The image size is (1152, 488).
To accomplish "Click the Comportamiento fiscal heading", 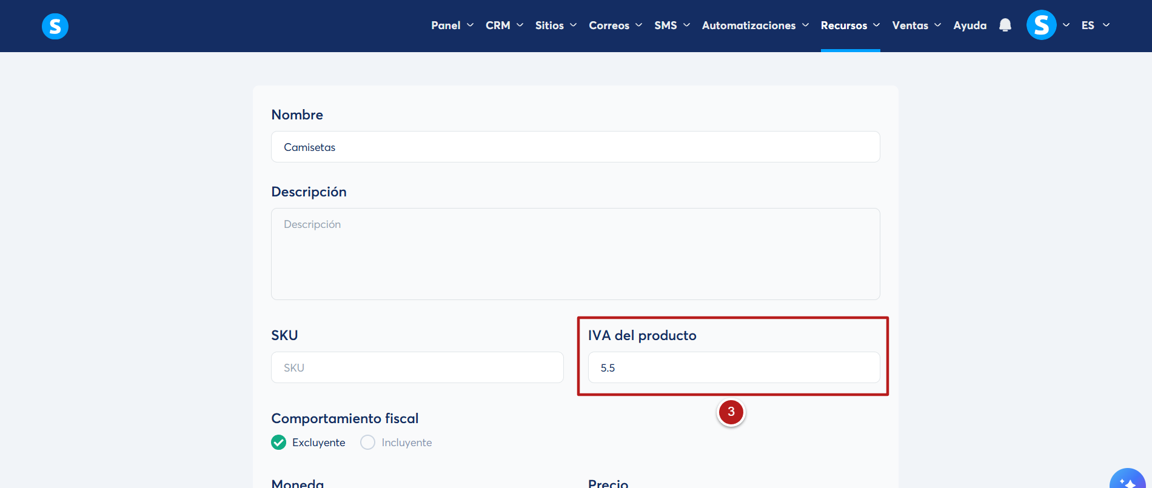I will 345,418.
